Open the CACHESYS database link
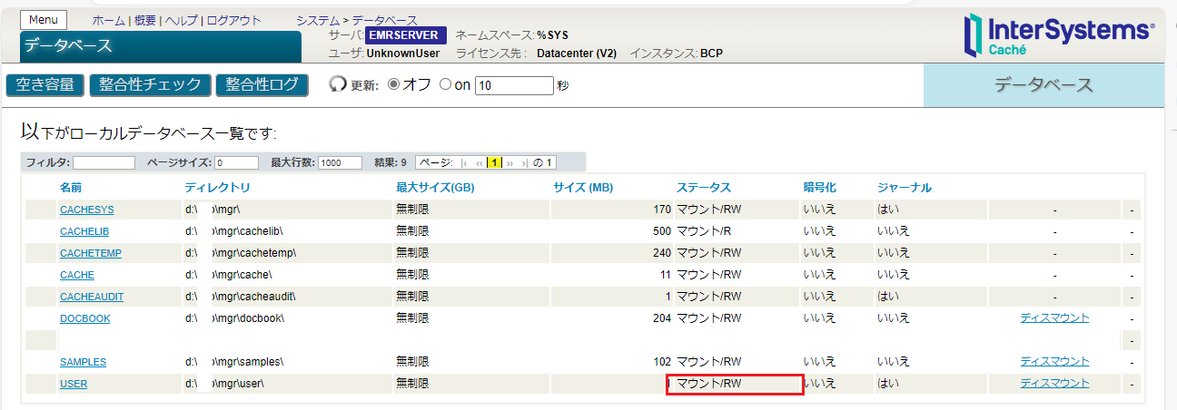This screenshot has height=410, width=1177. 86,210
